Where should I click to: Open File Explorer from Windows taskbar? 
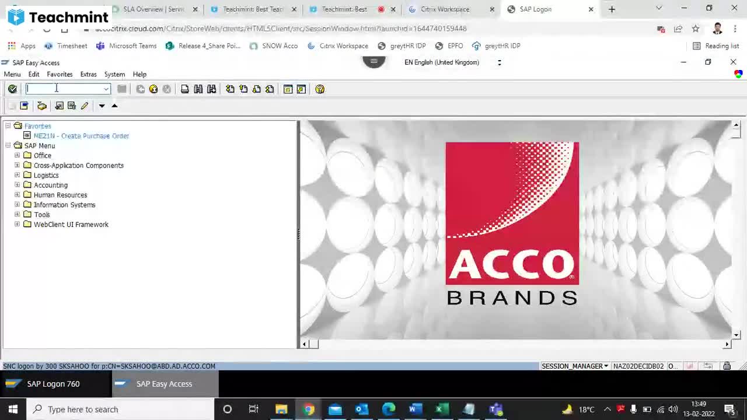click(281, 409)
